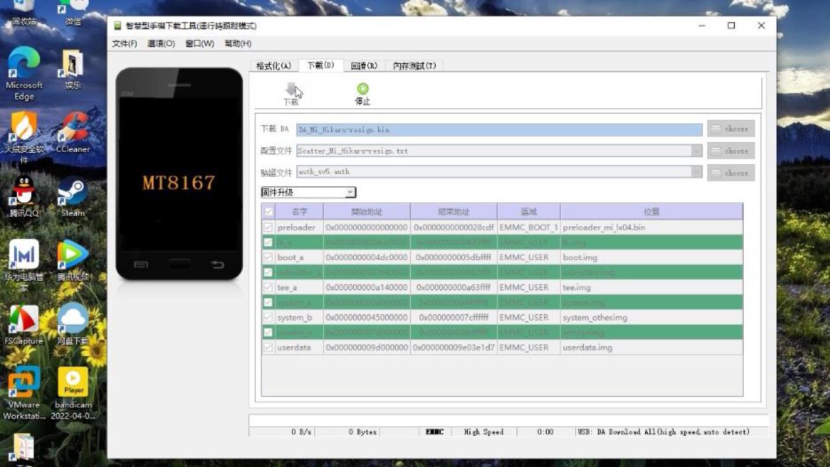Screen dimensions: 830x467
Task: Enable the boot_a partition checkbox
Action: point(268,257)
